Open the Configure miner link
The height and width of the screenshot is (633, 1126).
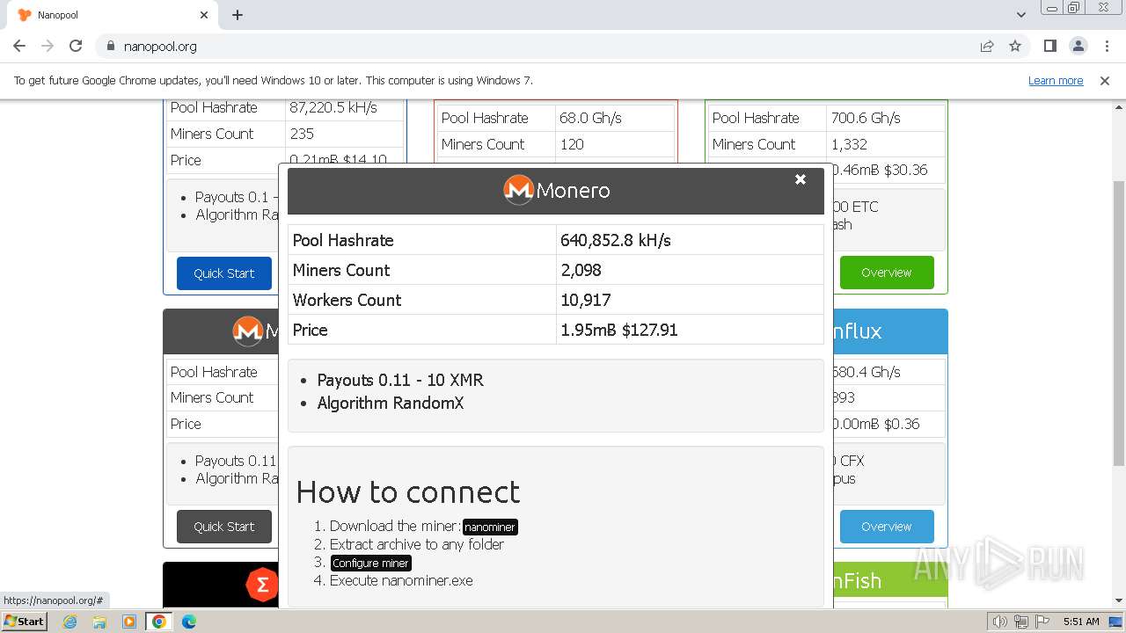(370, 563)
